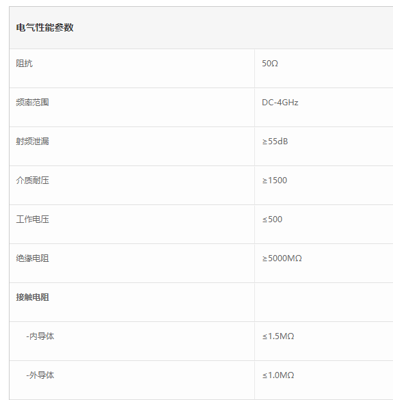The image size is (393, 400).
Task: Click the ≥5000MΩ insulation resistance value
Action: (x=282, y=258)
